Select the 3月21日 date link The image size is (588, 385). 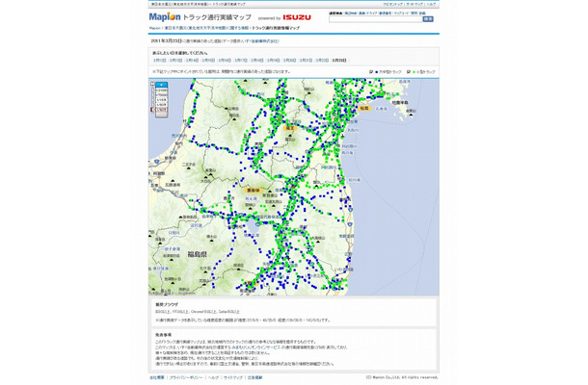coord(306,61)
